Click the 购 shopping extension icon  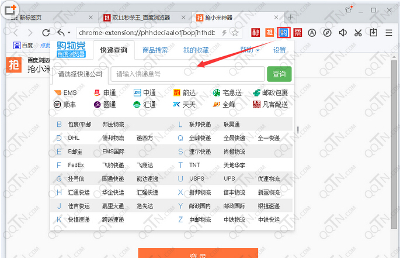284,33
